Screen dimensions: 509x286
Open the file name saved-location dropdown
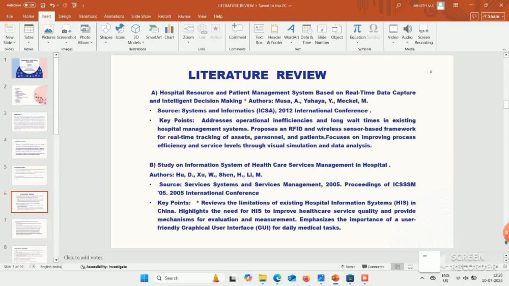coord(290,6)
